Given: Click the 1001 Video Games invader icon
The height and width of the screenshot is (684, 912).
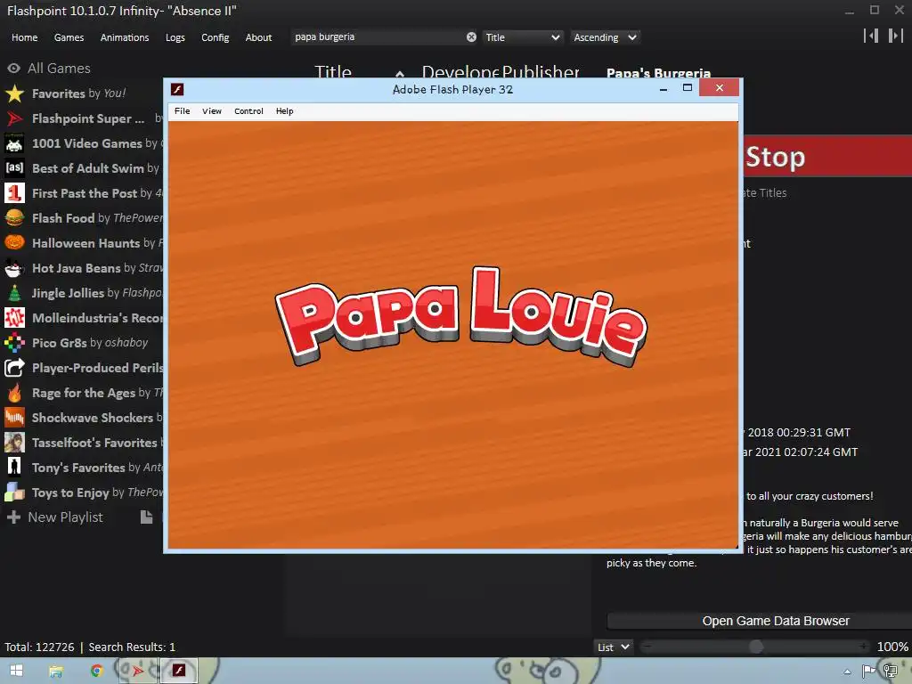Looking at the screenshot, I should [14, 143].
